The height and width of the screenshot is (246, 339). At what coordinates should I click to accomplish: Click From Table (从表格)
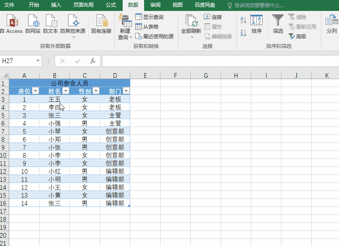pos(147,26)
